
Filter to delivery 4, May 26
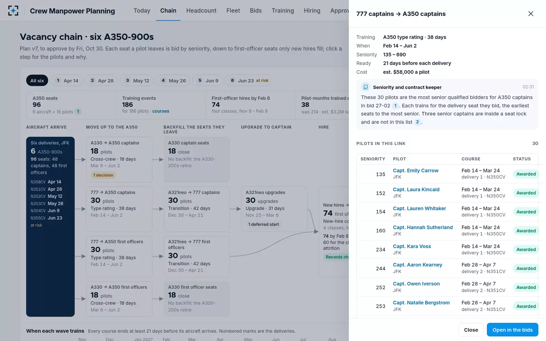pos(173,81)
